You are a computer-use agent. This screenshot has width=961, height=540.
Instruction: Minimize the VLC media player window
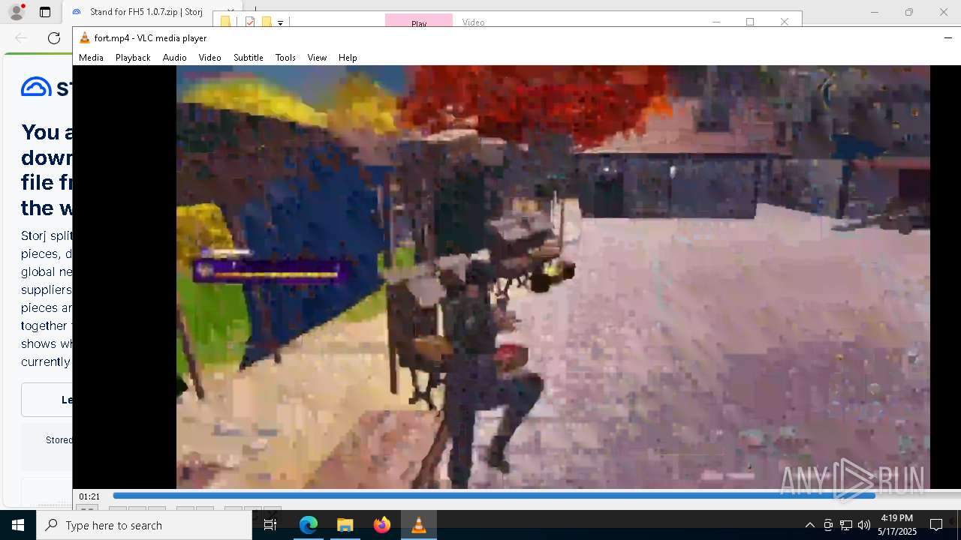click(x=947, y=38)
